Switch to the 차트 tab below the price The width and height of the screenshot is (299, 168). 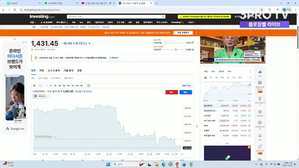(x=42, y=70)
